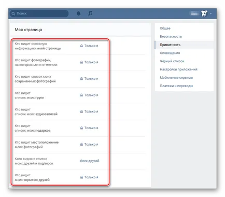Click the lock icon for отметили photos row

click(x=81, y=62)
